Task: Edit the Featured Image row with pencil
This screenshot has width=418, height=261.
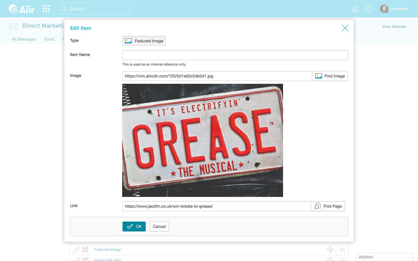Action: point(76,250)
